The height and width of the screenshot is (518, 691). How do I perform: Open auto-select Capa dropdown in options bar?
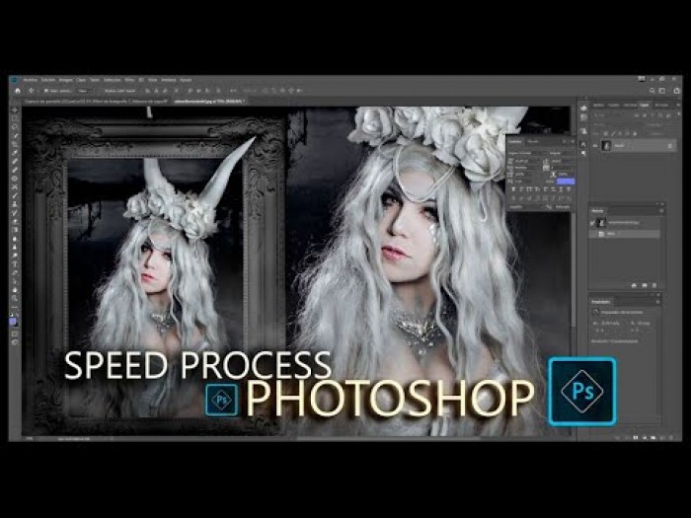pyautogui.click(x=86, y=91)
